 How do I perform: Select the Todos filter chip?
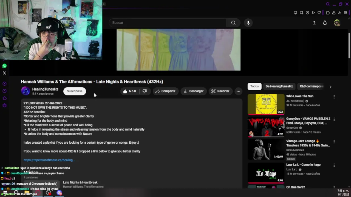[x=254, y=86]
